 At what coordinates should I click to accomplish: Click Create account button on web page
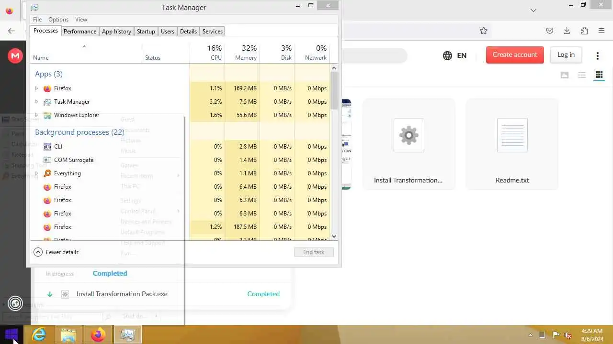515,55
